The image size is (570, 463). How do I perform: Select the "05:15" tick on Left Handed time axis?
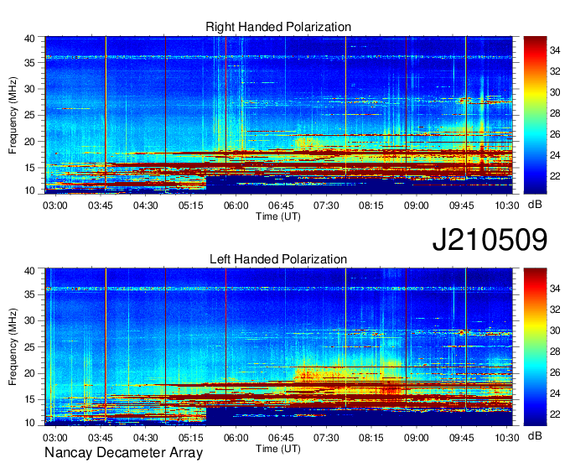(190, 438)
